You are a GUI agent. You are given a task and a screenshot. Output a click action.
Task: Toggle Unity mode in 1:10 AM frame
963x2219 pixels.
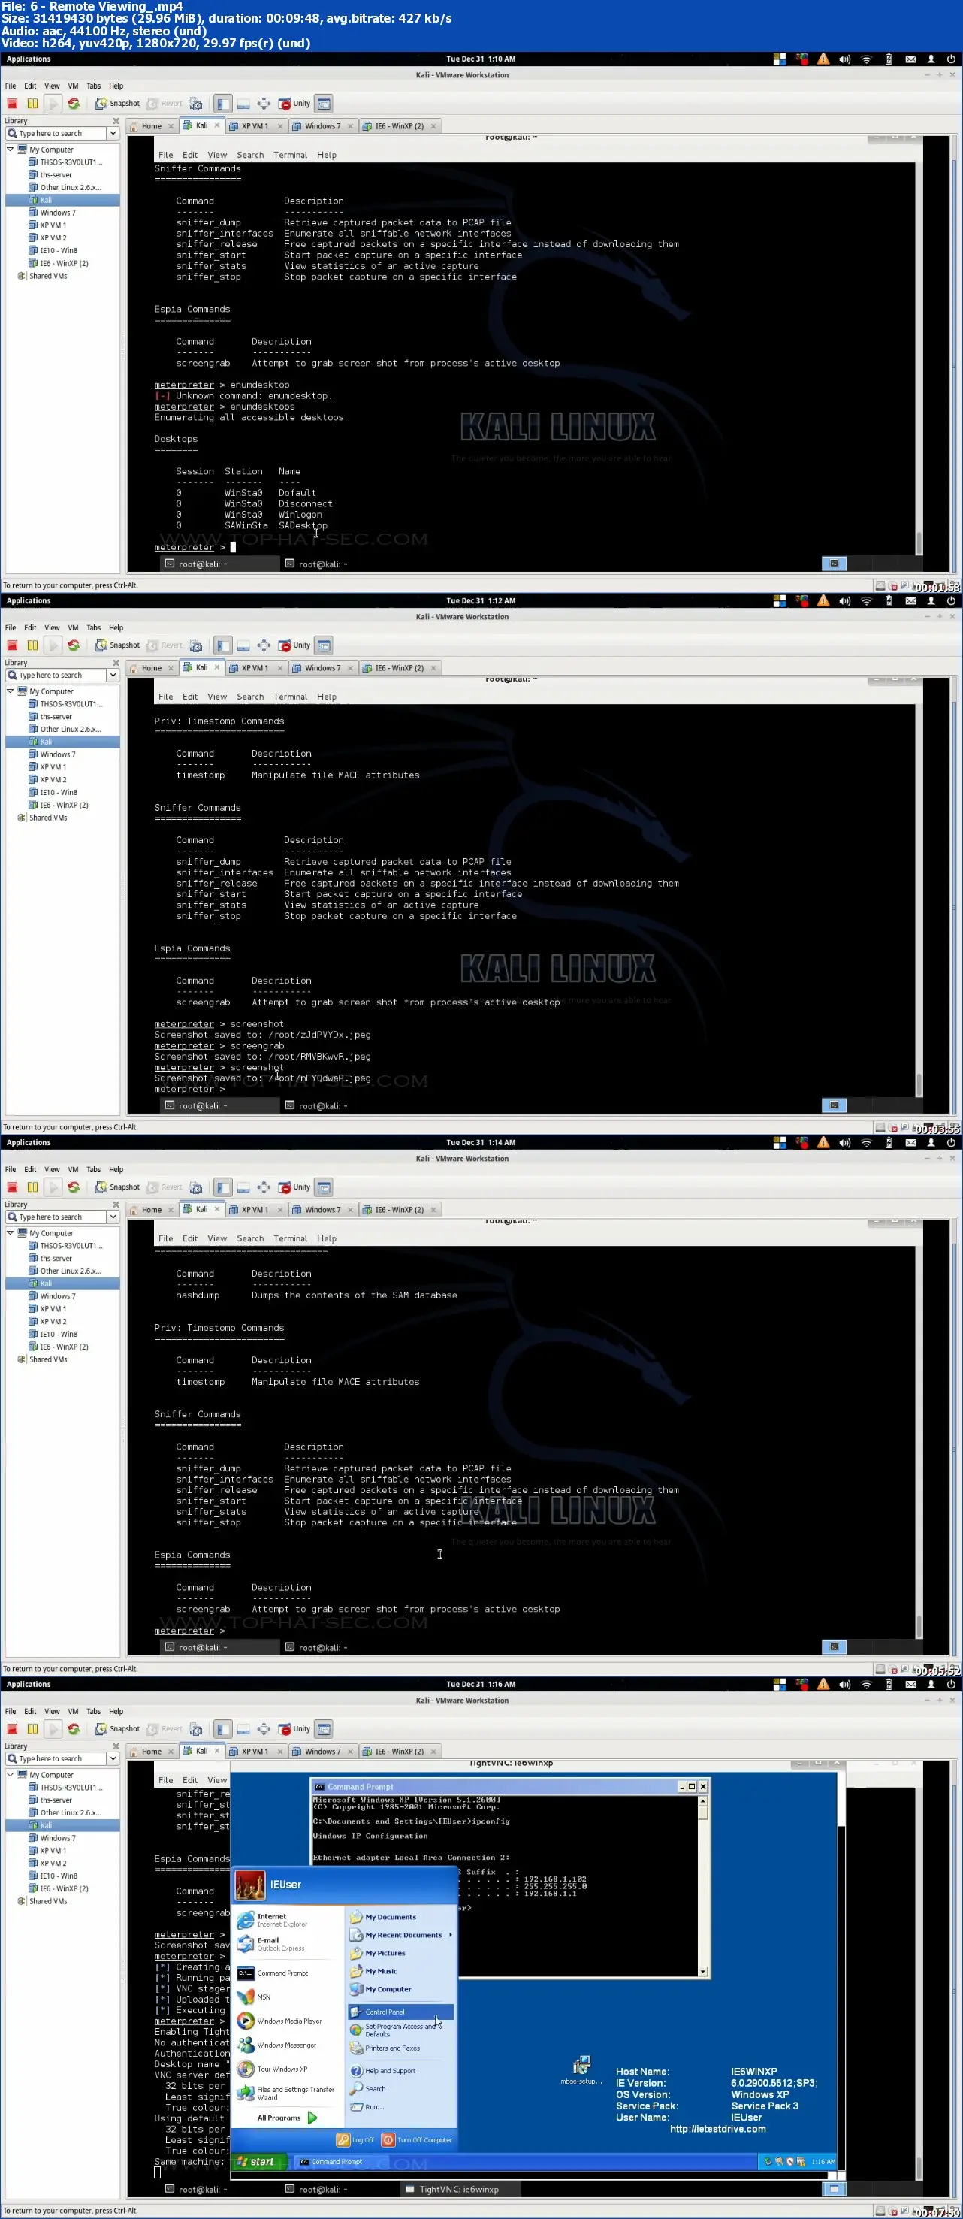pos(294,104)
